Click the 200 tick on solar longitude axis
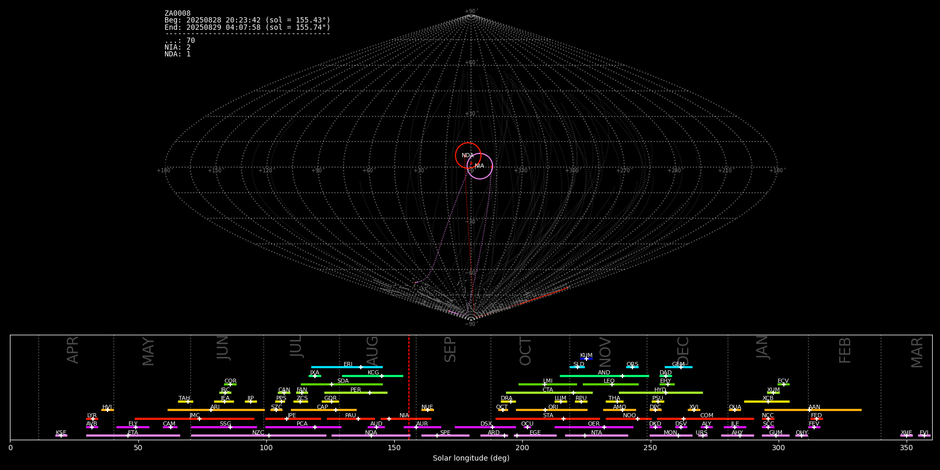The width and height of the screenshot is (940, 470). [522, 448]
